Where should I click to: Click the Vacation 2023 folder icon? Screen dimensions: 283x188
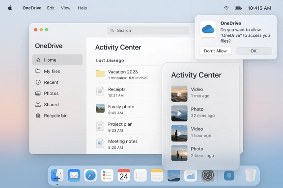tap(100, 74)
